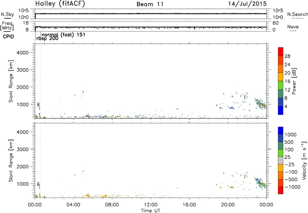Click the date '14/Jul/2015'

(247, 4)
